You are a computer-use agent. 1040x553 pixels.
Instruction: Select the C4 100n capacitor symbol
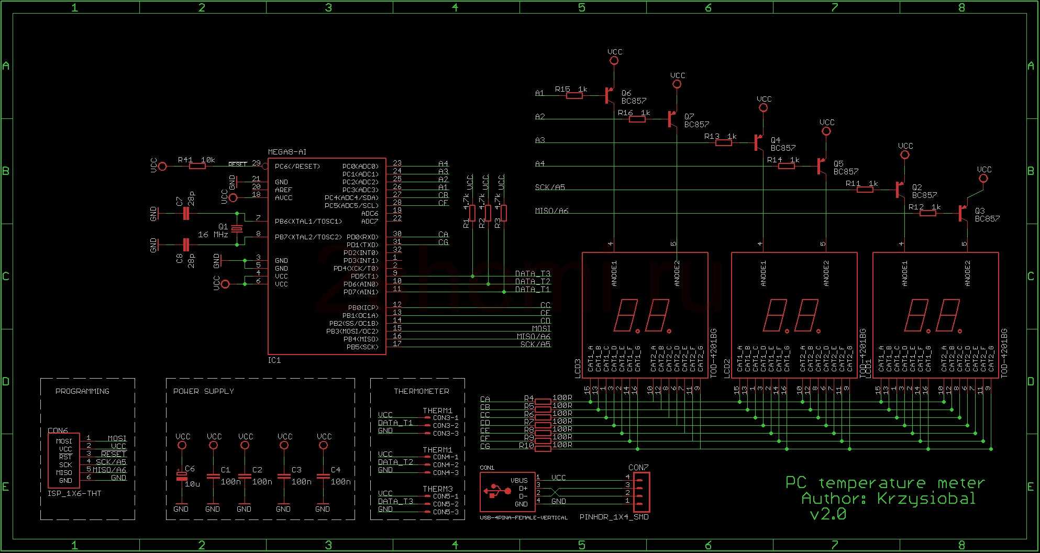pos(323,476)
